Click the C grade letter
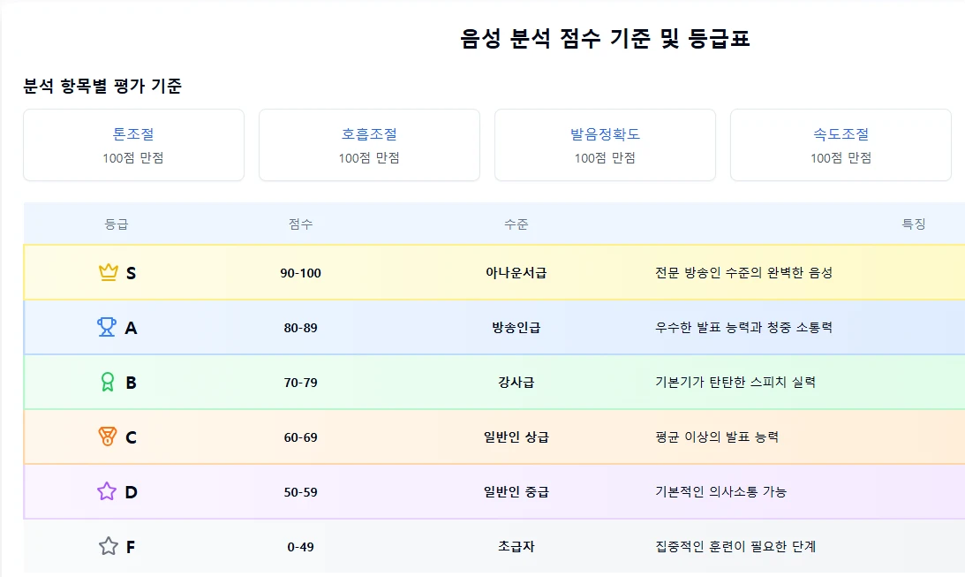The image size is (965, 577). point(131,437)
